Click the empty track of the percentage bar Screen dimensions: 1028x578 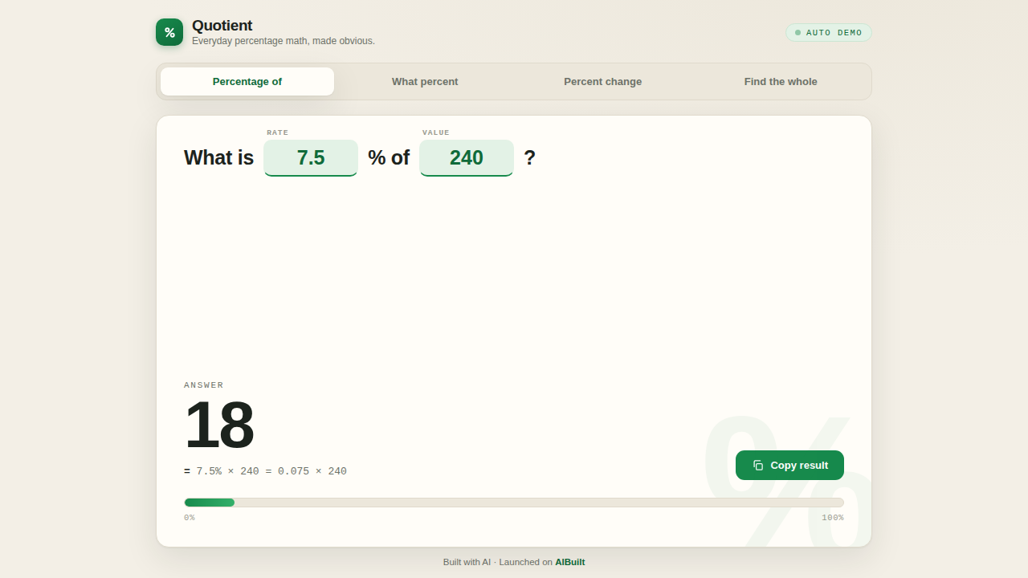coord(539,503)
